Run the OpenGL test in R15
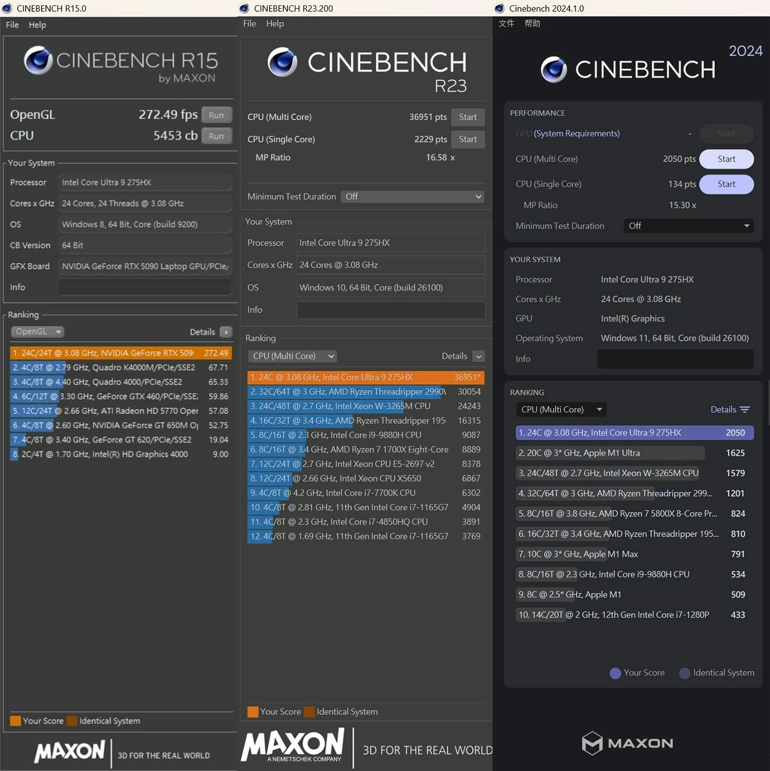Viewport: 770px width, 771px height. point(216,115)
